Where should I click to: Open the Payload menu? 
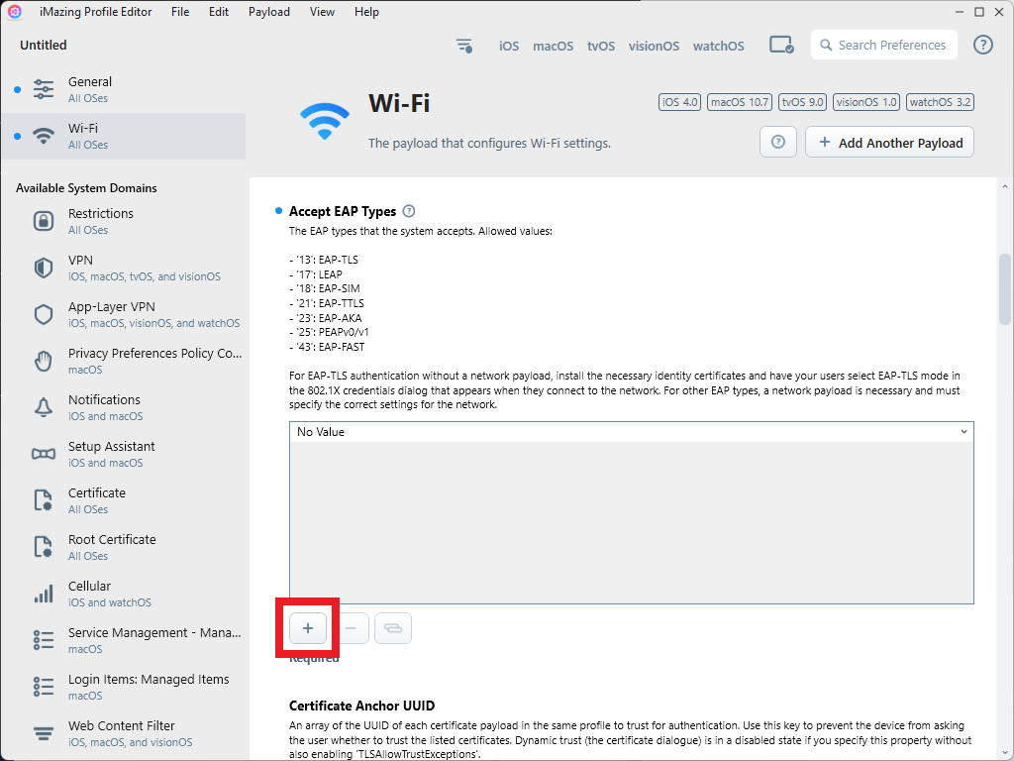(x=269, y=12)
